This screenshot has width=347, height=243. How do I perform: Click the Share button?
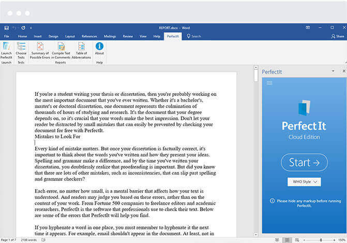click(338, 36)
